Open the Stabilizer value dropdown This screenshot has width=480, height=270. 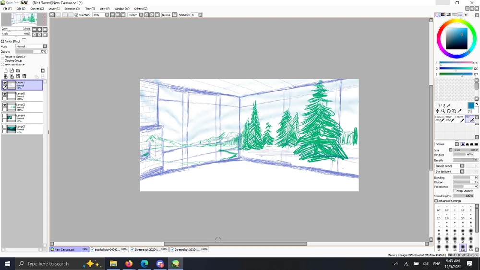click(200, 15)
